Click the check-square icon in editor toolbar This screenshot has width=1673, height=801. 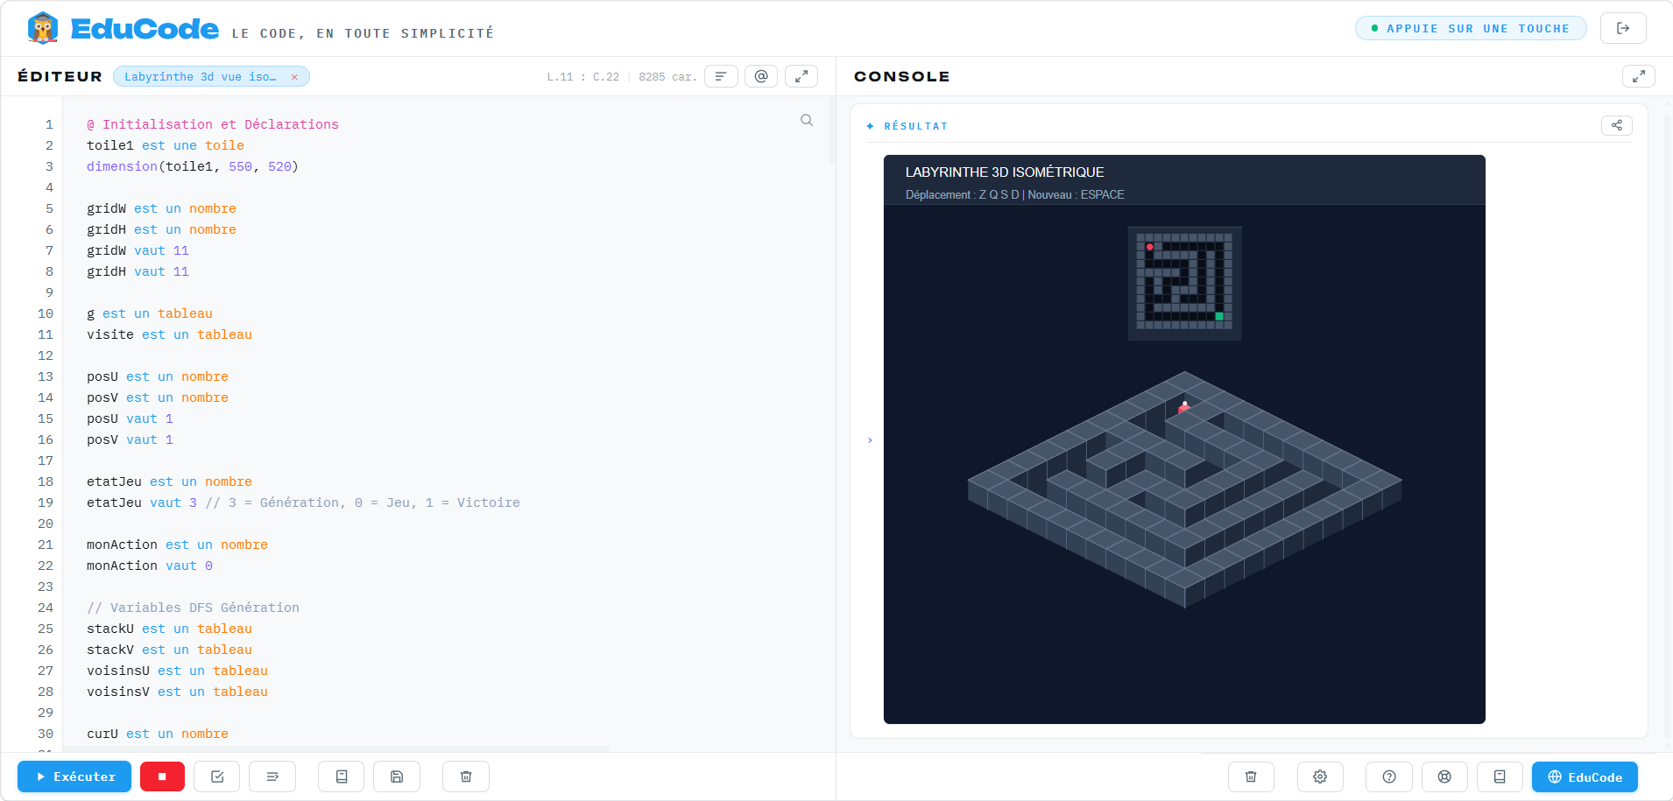[x=217, y=776]
